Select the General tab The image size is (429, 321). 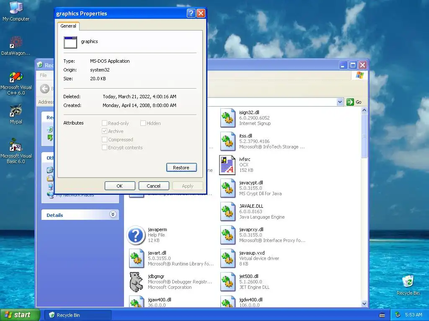(x=68, y=26)
